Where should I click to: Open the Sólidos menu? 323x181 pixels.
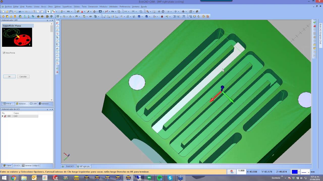tap(77, 7)
